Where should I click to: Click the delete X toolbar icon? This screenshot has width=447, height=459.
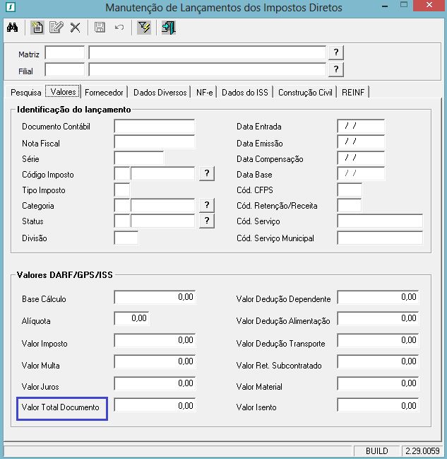(x=76, y=28)
